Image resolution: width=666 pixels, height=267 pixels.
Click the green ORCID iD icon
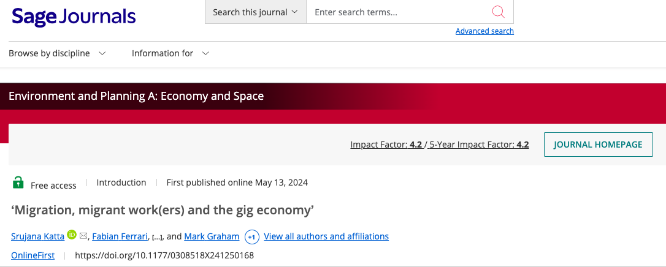(x=72, y=235)
